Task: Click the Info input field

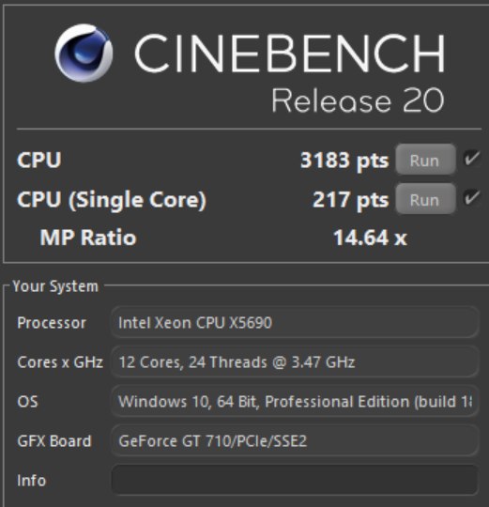Action: pos(295,480)
